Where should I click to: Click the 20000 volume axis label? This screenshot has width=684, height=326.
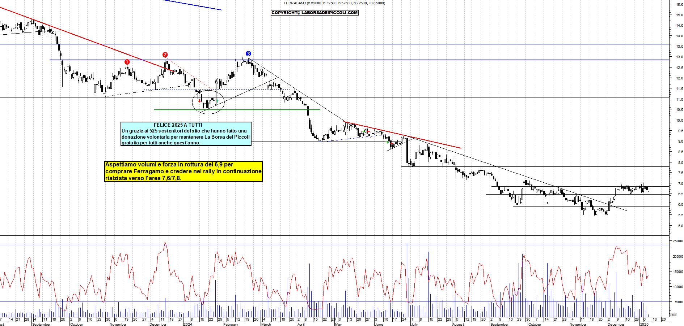677,257
